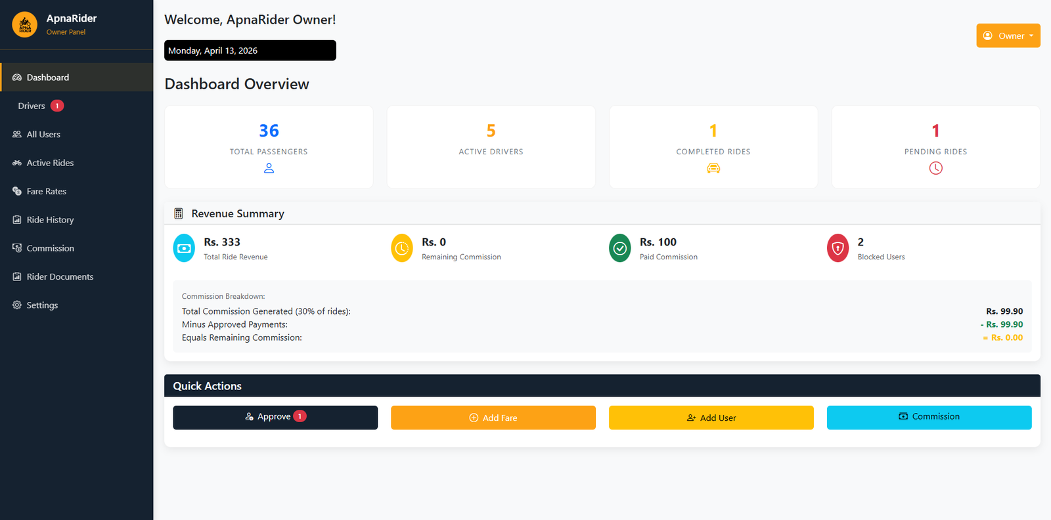Click the Settings gear icon
This screenshot has width=1051, height=520.
point(17,305)
